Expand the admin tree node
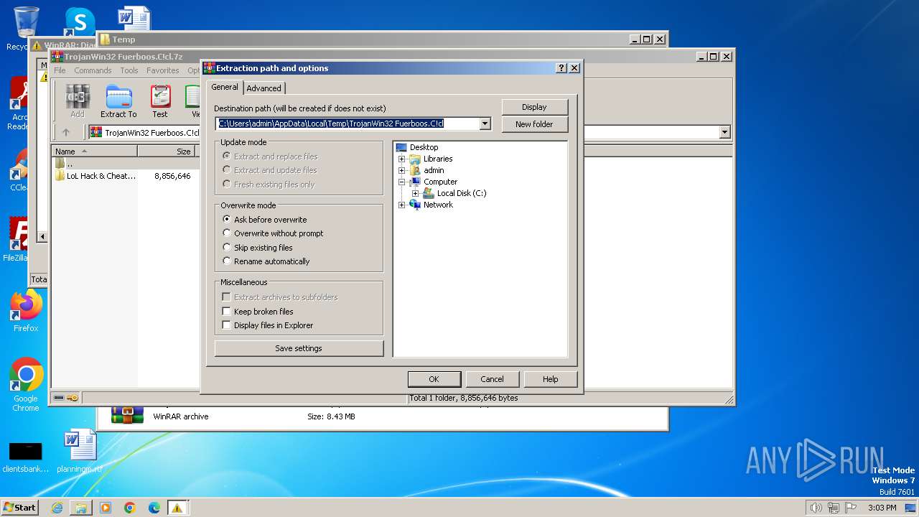 402,170
